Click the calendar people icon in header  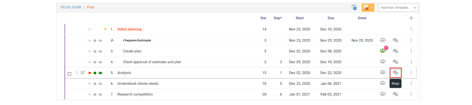coord(354,7)
